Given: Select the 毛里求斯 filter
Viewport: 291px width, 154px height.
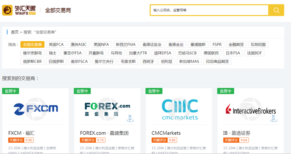Looking at the screenshot, I should 128,61.
